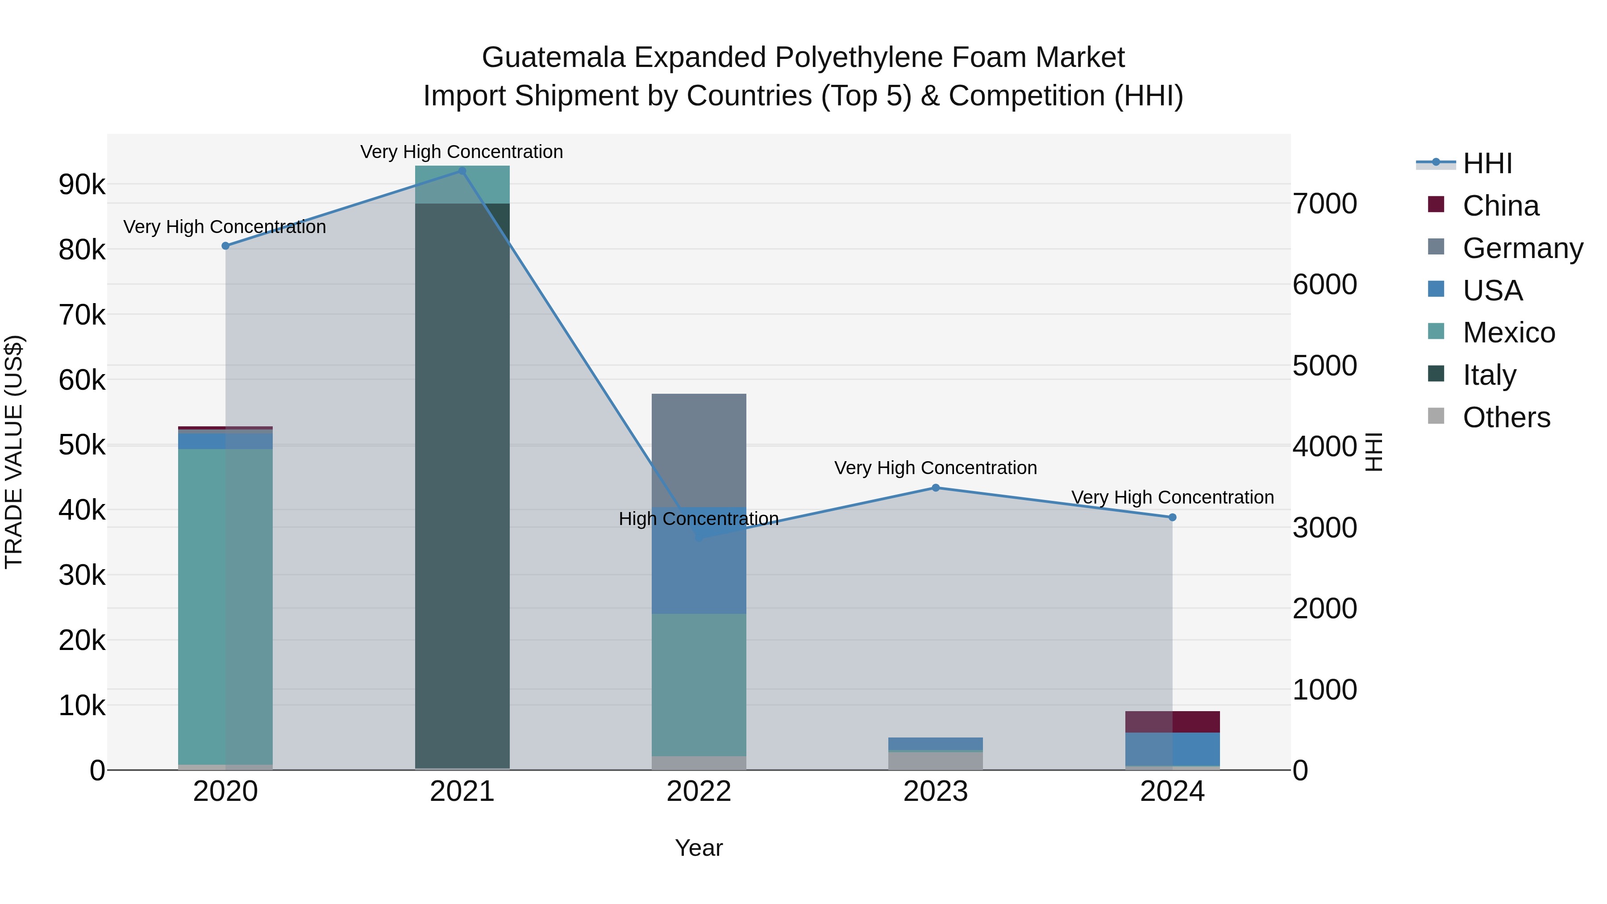This screenshot has height=904, width=1607.
Task: Click the 'Very High Concentration' label above 2023
Action: pos(936,468)
